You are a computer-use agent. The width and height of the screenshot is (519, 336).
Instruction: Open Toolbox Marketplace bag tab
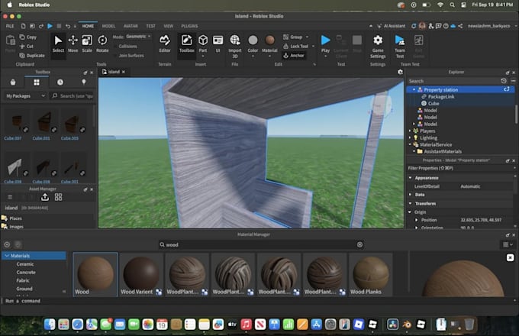pyautogui.click(x=13, y=82)
